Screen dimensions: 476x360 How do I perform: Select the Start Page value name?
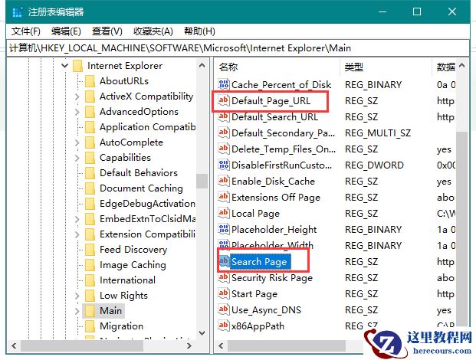(254, 293)
